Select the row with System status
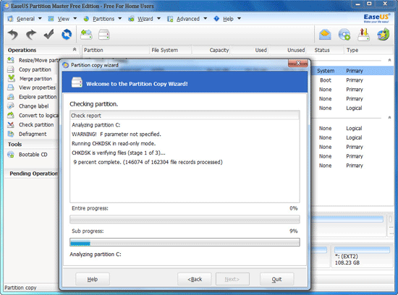398x295 pixels. tap(352, 71)
